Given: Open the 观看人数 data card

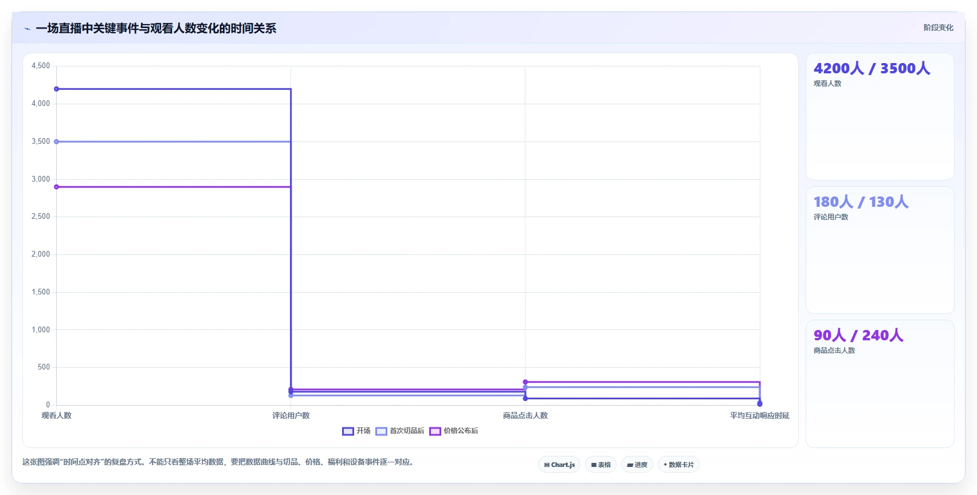Looking at the screenshot, I should pos(880,117).
